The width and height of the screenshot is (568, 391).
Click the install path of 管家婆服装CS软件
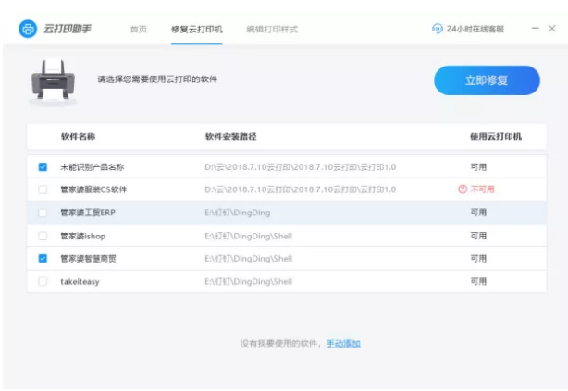tap(301, 189)
